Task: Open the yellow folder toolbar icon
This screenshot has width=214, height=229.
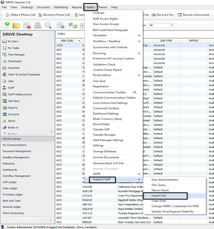Action: [x=16, y=25]
